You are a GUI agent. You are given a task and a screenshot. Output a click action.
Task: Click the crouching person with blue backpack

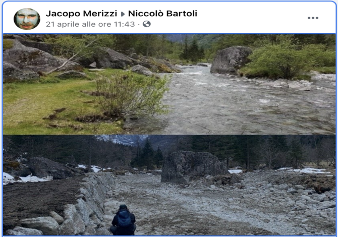pos(123,220)
